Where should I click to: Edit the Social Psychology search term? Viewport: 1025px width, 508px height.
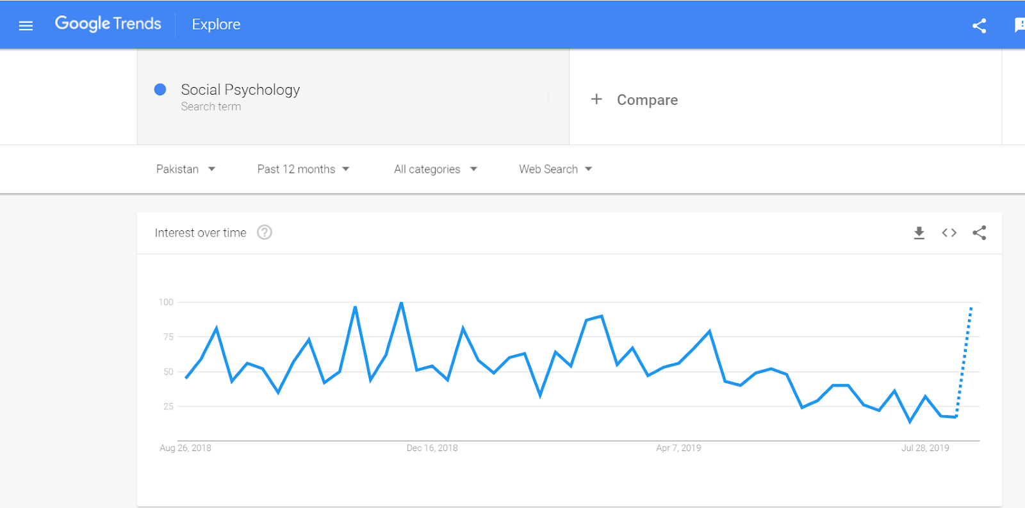pyautogui.click(x=240, y=90)
